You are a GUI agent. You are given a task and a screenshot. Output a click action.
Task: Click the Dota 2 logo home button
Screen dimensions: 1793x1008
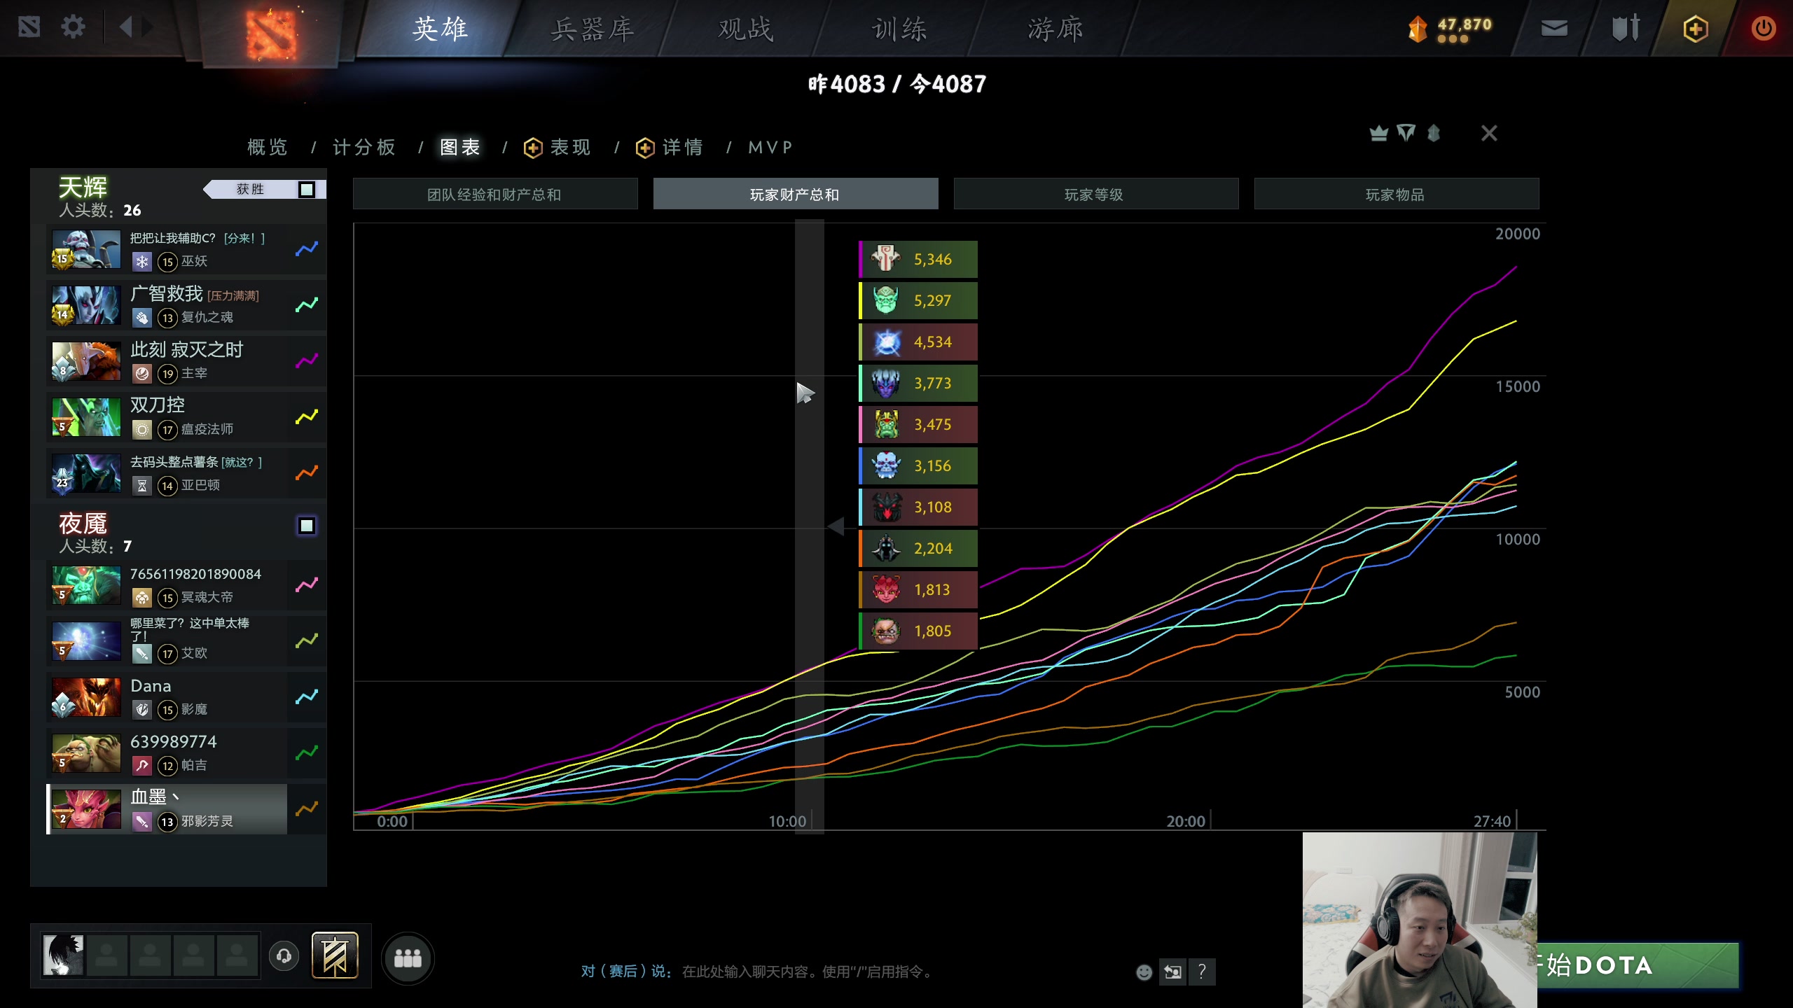point(271,34)
